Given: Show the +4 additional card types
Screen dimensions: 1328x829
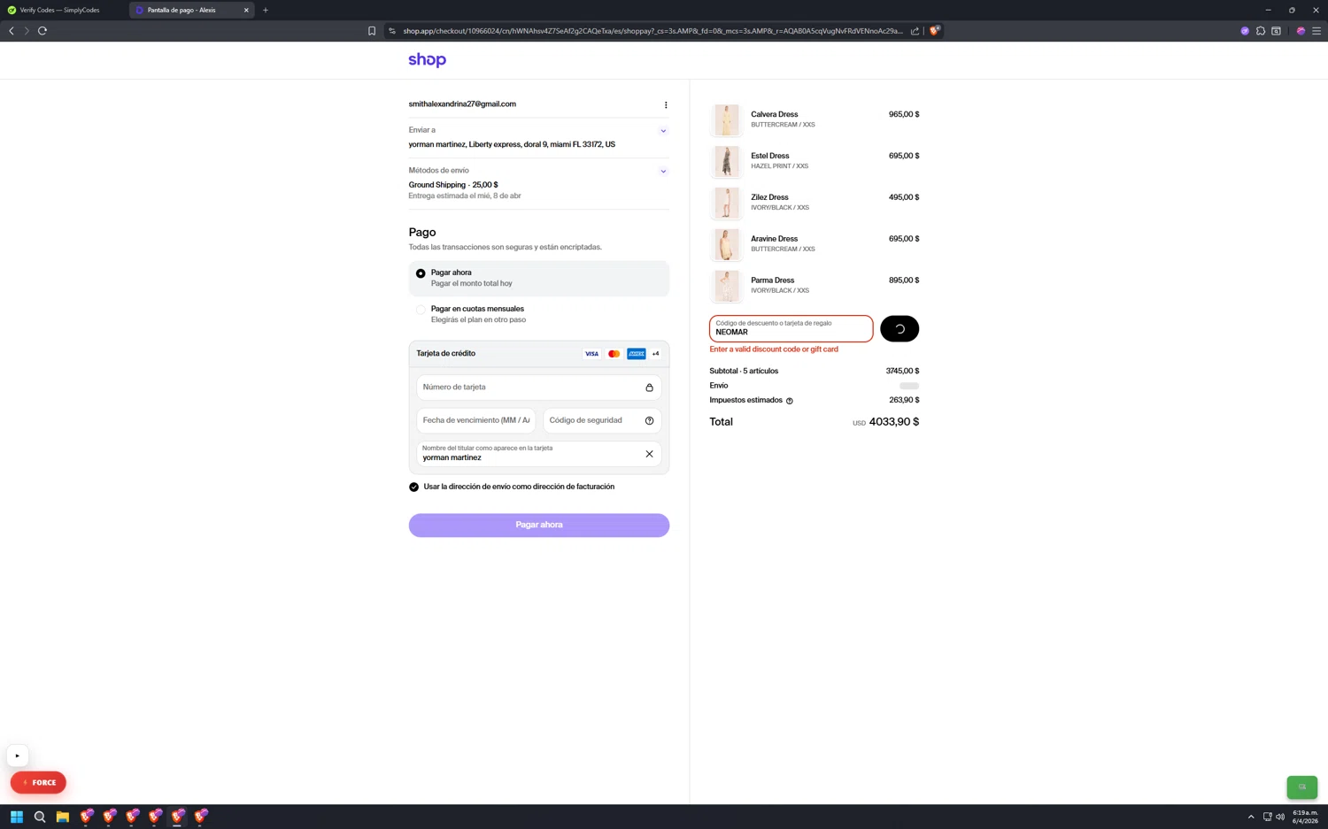Looking at the screenshot, I should click(x=656, y=354).
